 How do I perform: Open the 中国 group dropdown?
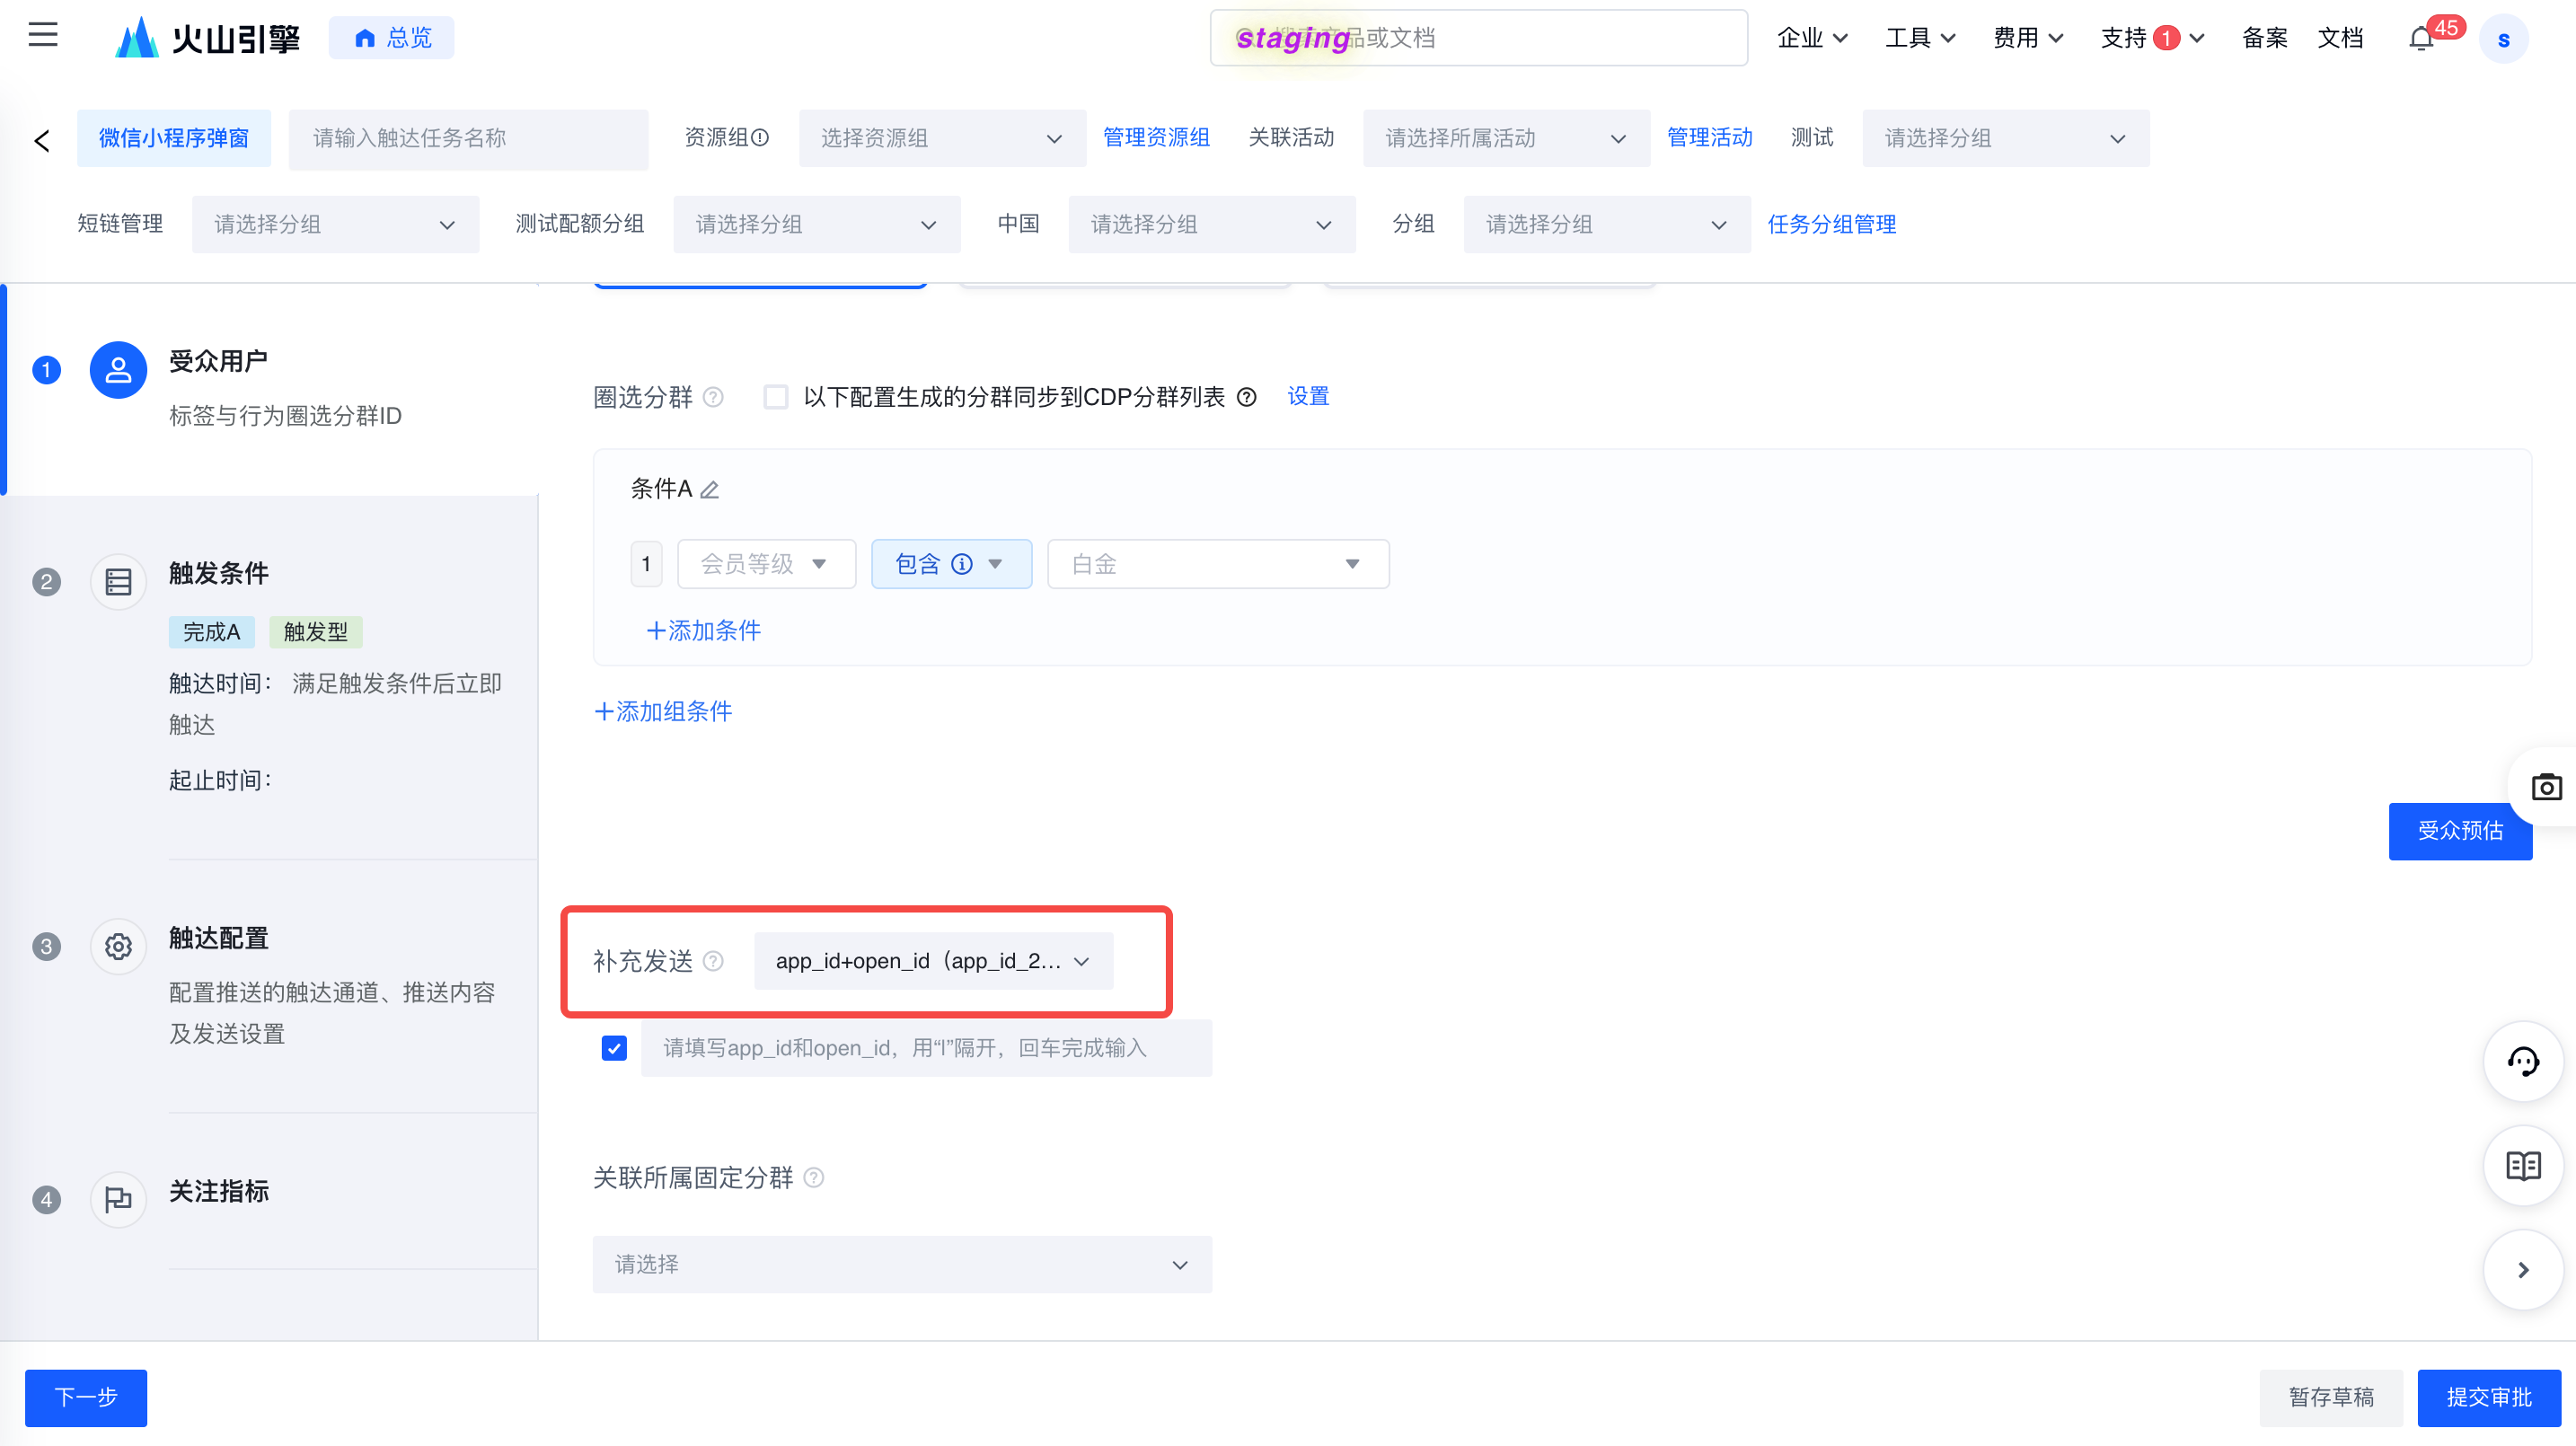1211,224
